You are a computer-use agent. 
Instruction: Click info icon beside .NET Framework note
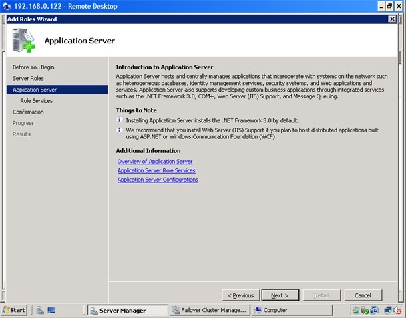119,120
